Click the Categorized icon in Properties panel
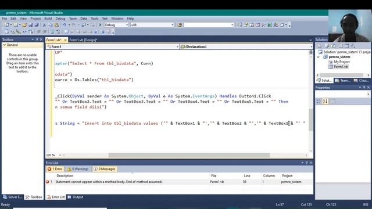The image size is (372, 209). pos(319,101)
